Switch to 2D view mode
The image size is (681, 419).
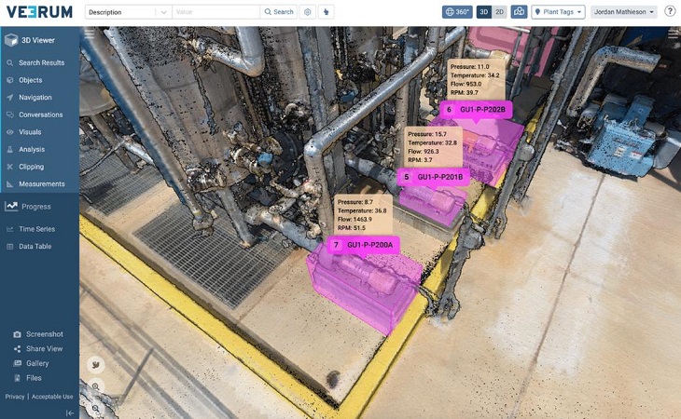[499, 12]
